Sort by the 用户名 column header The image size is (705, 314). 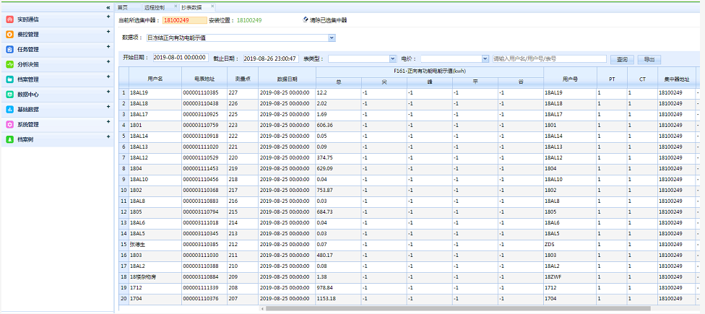pos(155,79)
